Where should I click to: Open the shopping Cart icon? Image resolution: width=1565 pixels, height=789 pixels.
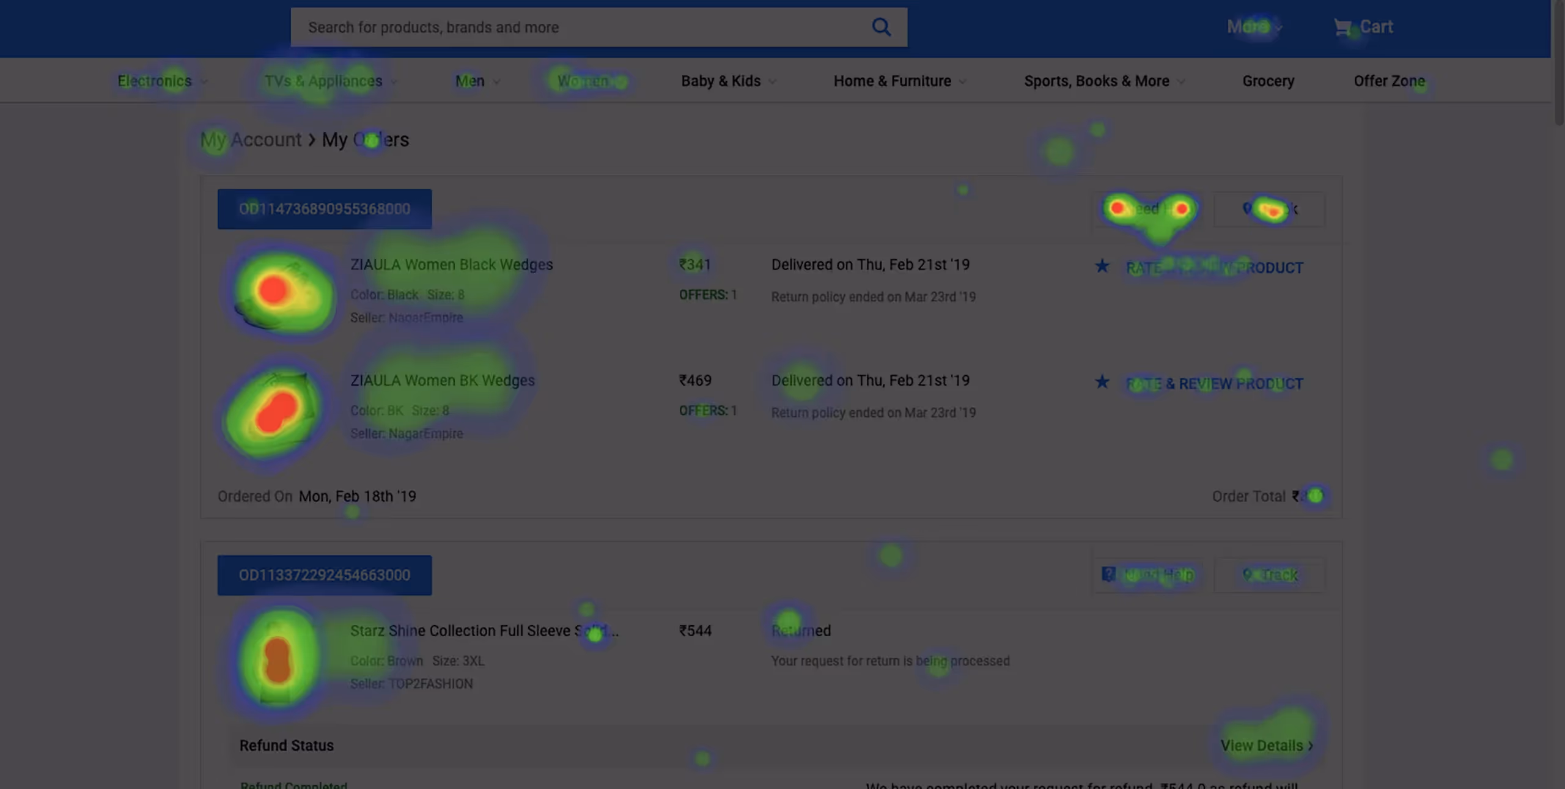(1342, 28)
